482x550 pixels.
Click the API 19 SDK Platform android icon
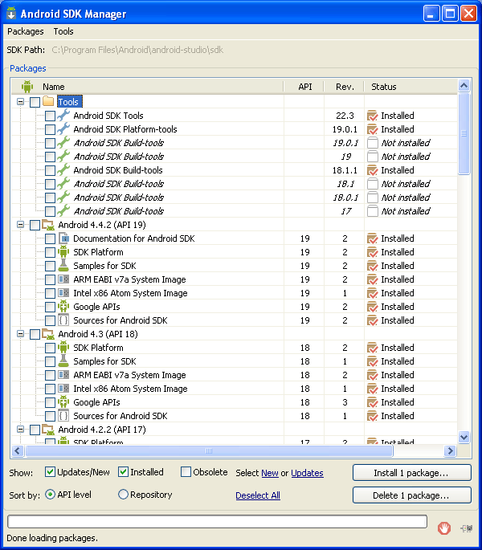63,252
